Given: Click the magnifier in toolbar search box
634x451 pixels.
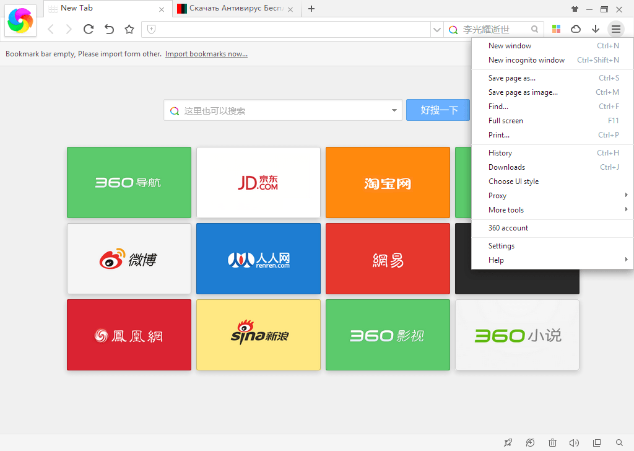Looking at the screenshot, I should pyautogui.click(x=534, y=29).
